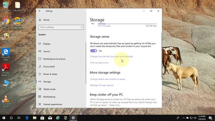This screenshot has height=121, width=215.
Task: Launch Edge Canary from the taskbar
Action: pos(66,118)
